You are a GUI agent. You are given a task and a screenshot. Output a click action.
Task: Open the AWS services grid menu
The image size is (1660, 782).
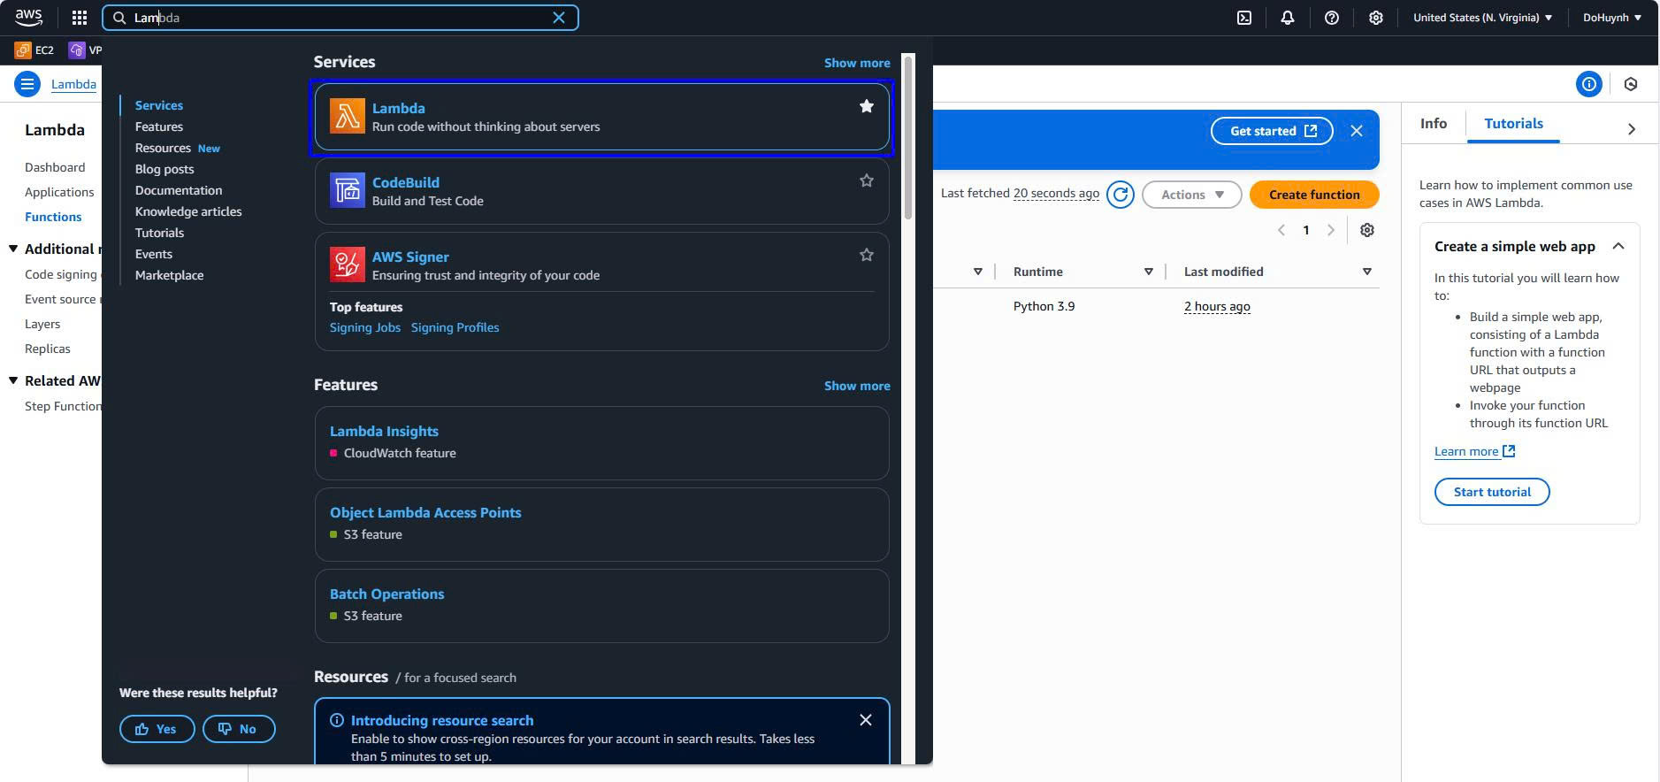pyautogui.click(x=79, y=18)
